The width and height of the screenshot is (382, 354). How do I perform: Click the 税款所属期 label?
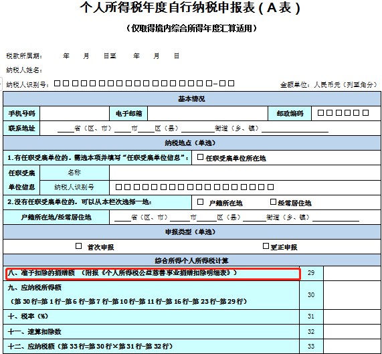point(24,56)
